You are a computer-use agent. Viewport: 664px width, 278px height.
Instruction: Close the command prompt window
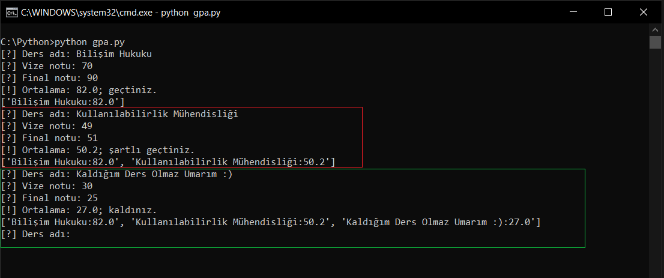click(644, 12)
